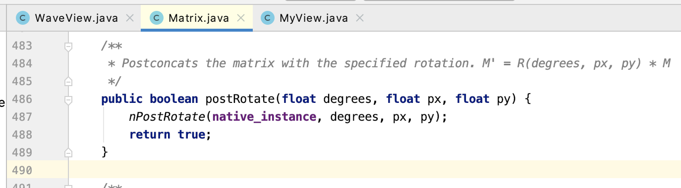Click the class icon on the MyView.java tab

tap(268, 18)
